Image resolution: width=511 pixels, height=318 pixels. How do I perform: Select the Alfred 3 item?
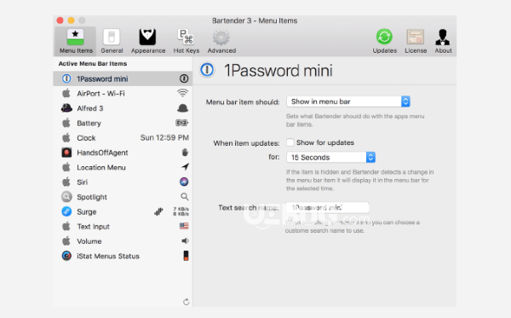tap(123, 108)
